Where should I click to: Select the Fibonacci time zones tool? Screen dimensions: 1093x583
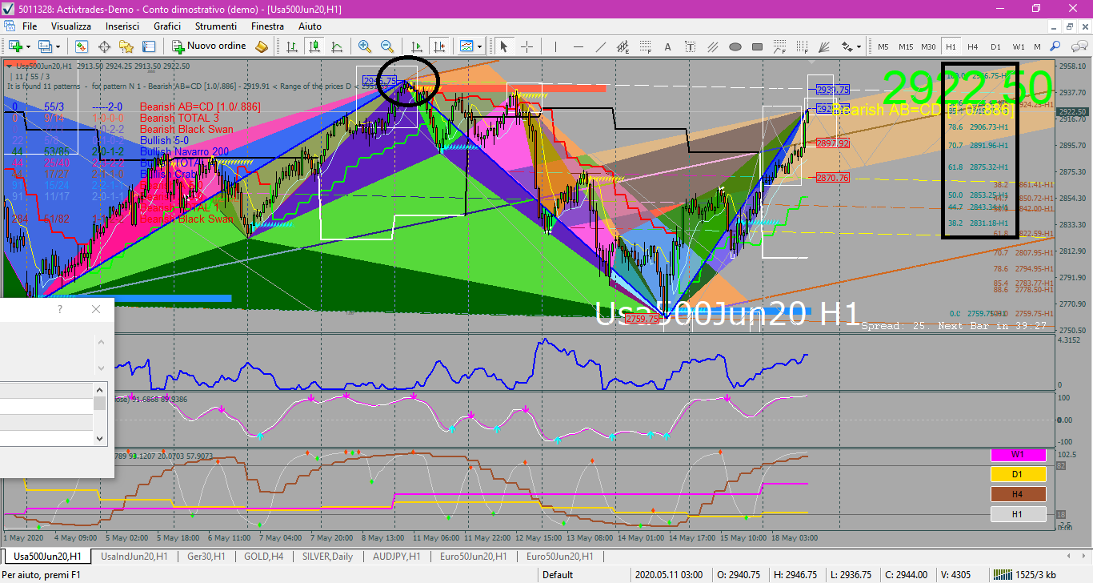point(802,46)
